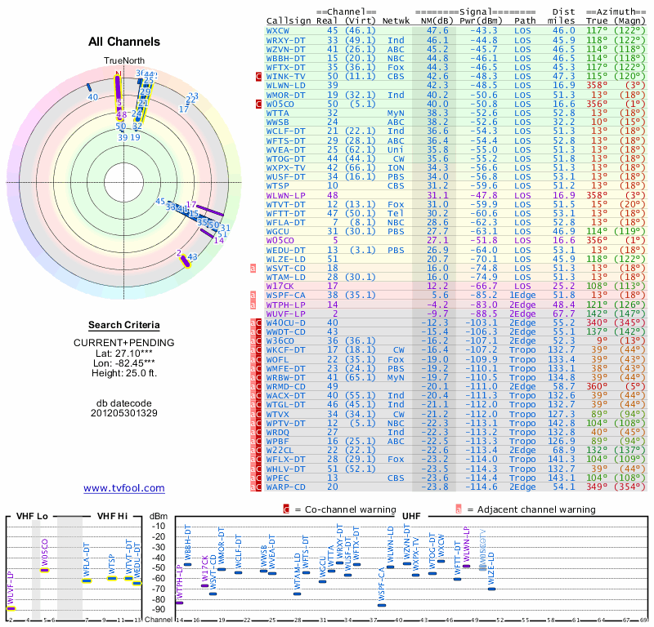
Task: Click the Callsign column header
Action: coord(289,21)
